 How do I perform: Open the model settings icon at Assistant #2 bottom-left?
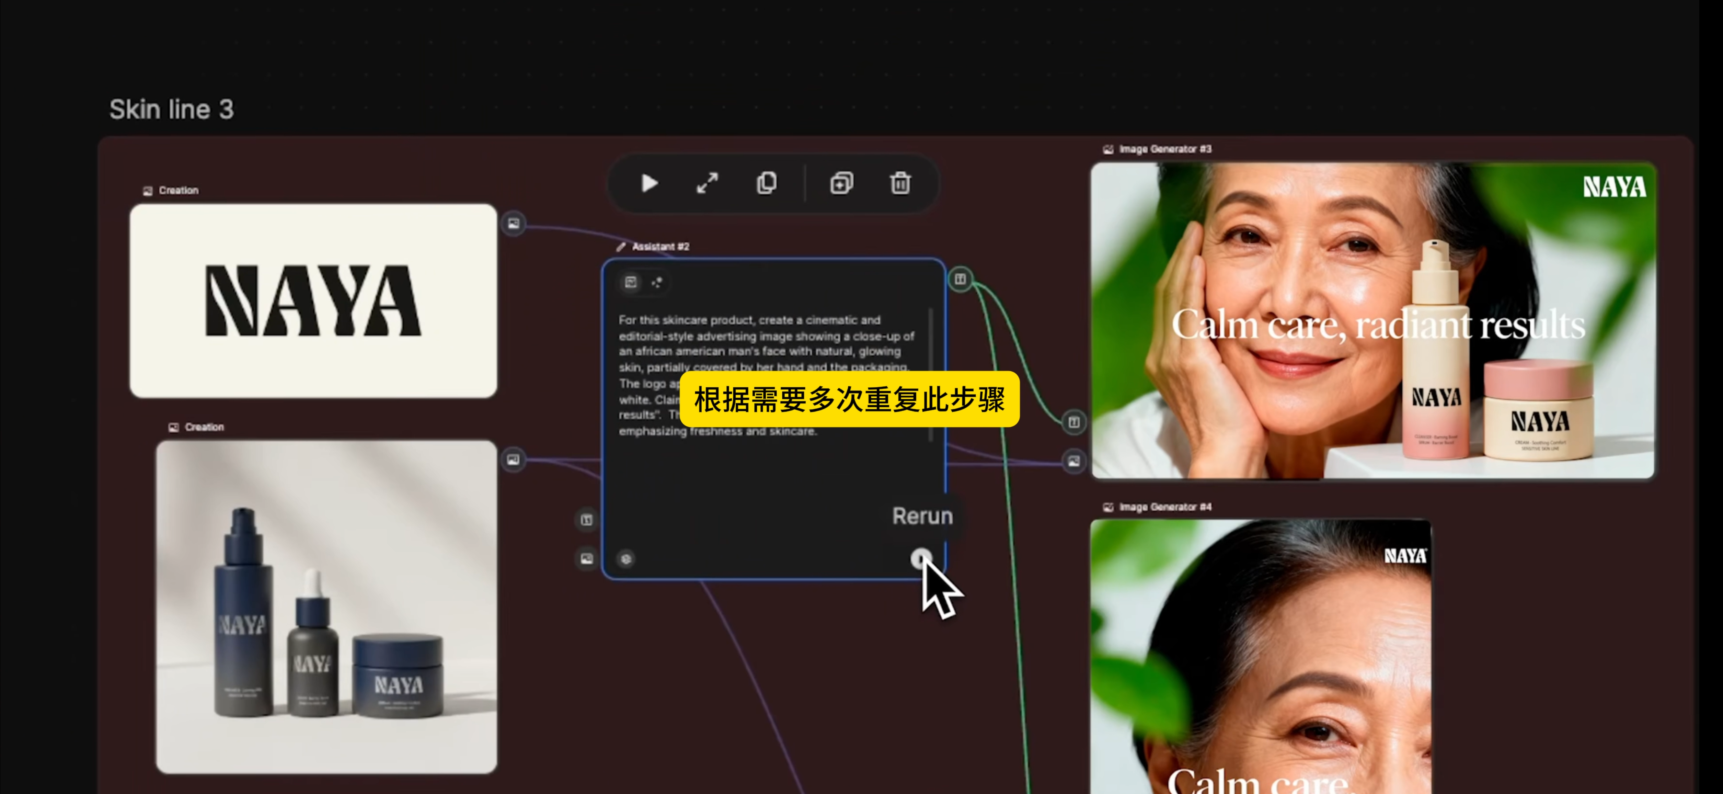click(626, 558)
